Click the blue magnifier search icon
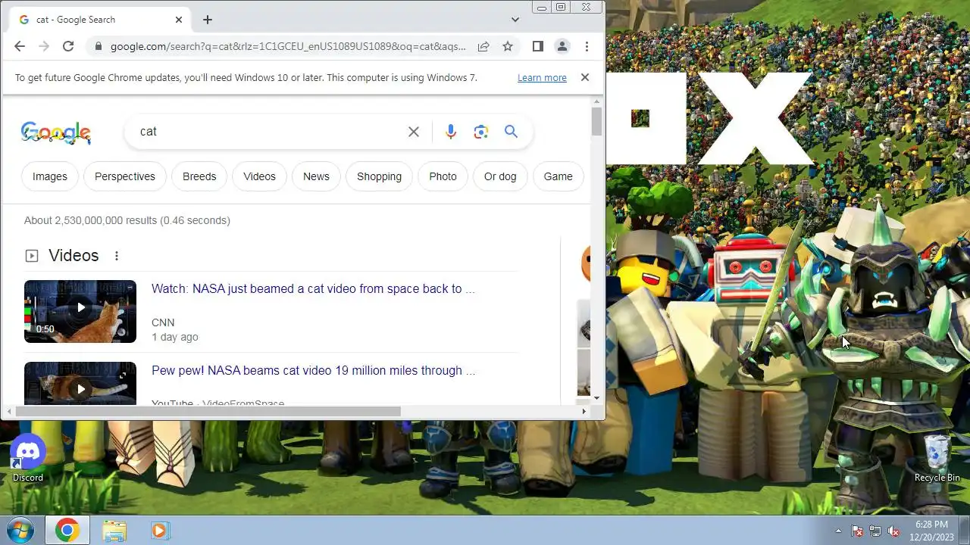970x545 pixels. [512, 132]
